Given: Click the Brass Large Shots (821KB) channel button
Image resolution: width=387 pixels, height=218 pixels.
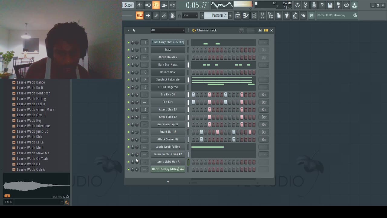Looking at the screenshot, I should pos(168,42).
